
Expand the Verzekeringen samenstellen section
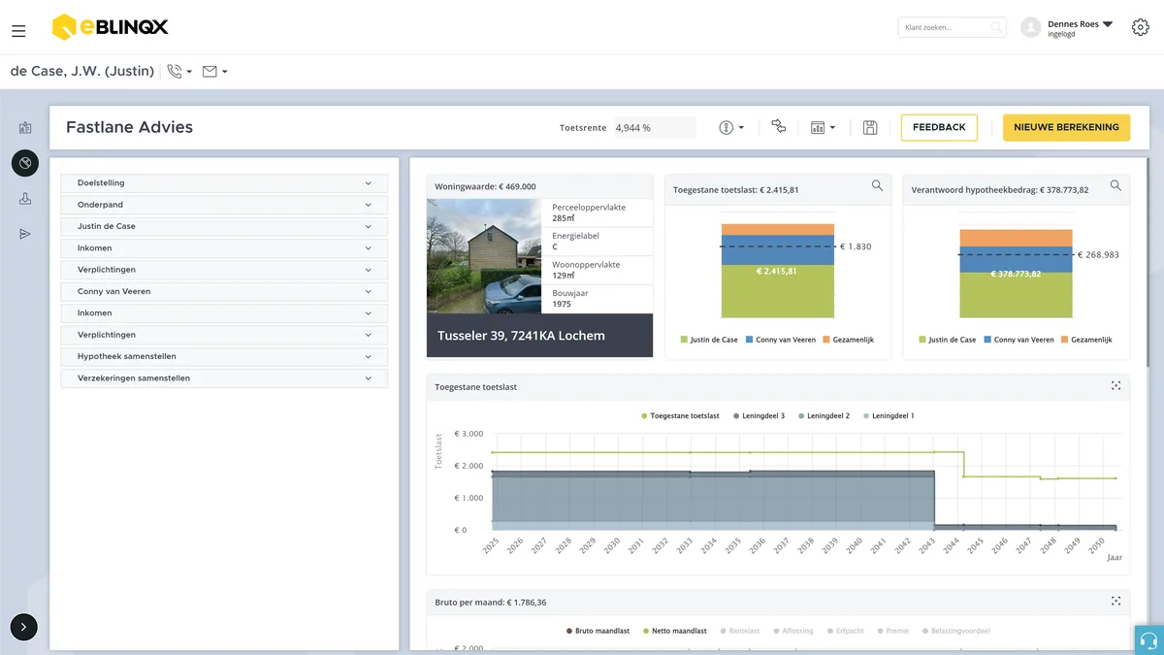click(224, 378)
